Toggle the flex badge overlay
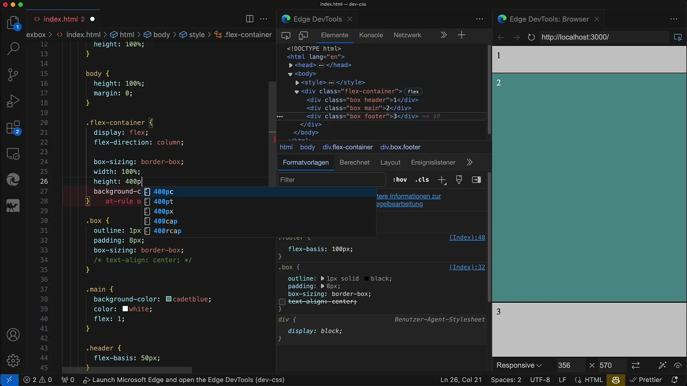Viewport: 687px width, 386px height. coord(413,91)
